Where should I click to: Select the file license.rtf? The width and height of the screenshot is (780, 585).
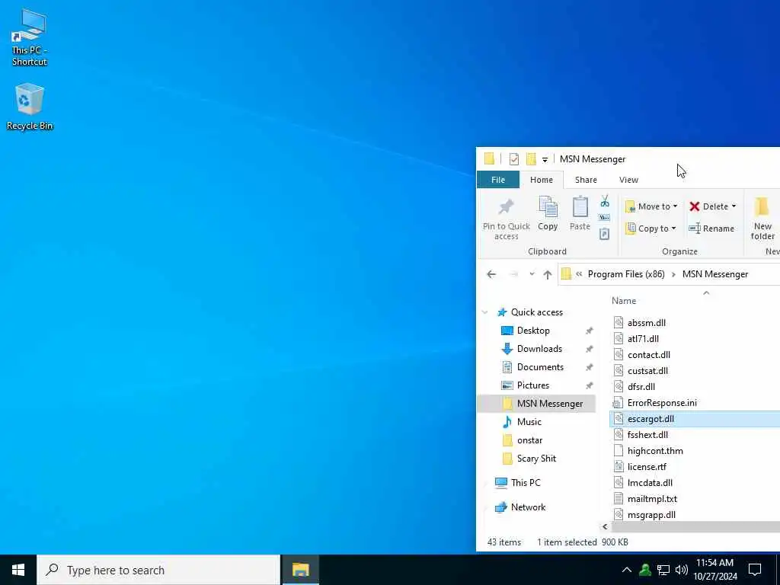(x=647, y=467)
